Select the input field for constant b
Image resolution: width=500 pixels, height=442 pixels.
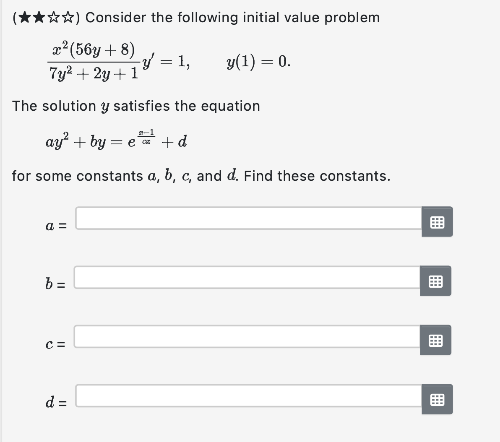pyautogui.click(x=247, y=282)
